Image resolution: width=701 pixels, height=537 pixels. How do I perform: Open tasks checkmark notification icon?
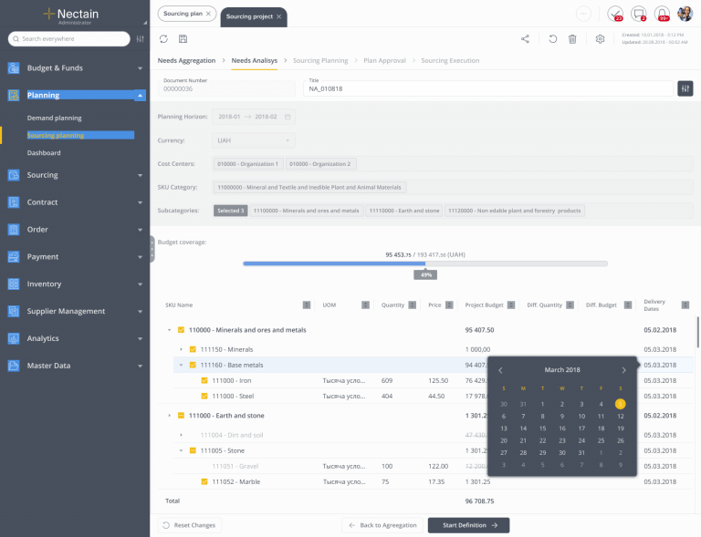tap(615, 14)
